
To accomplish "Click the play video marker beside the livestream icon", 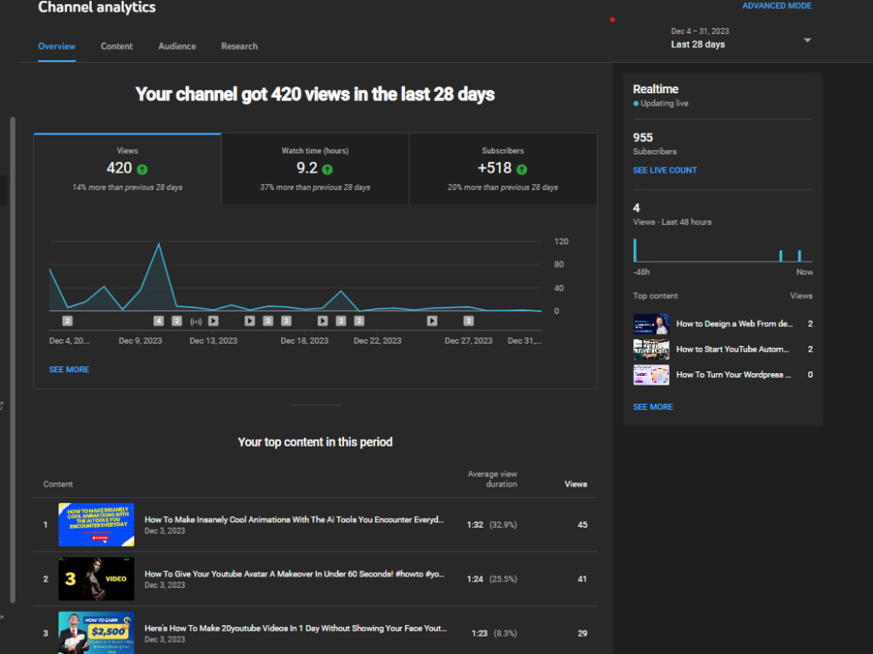I will click(213, 321).
